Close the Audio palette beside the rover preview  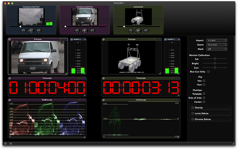coord(165,39)
